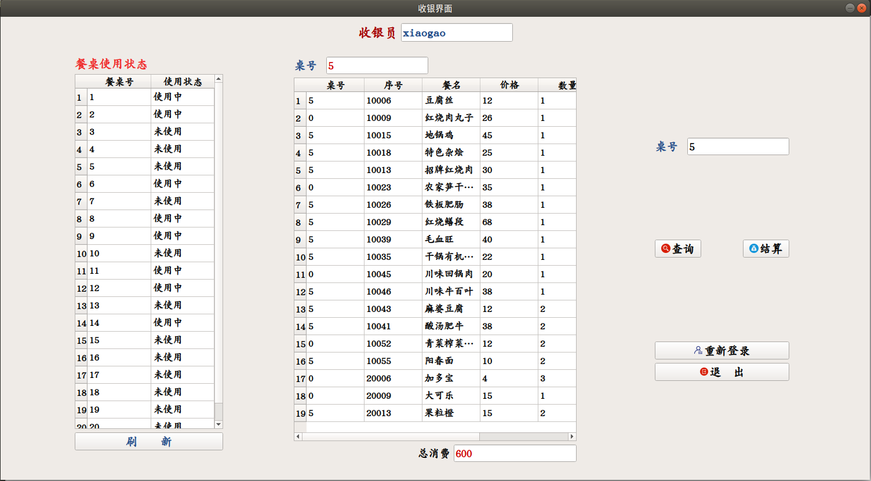This screenshot has height=481, width=871.
Task: Click the 退出 button label
Action: [x=727, y=372]
